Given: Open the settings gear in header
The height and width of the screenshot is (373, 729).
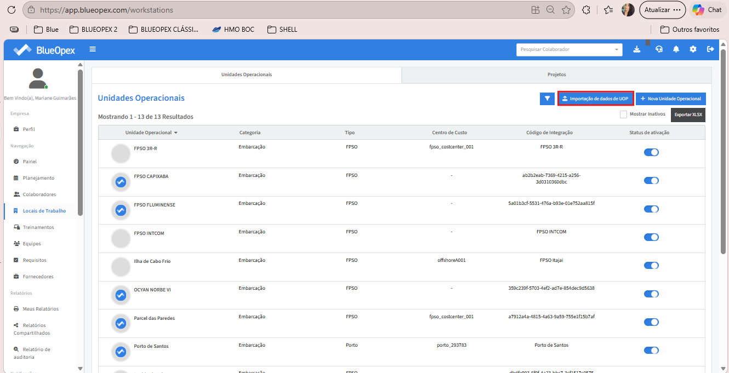Looking at the screenshot, I should (x=693, y=49).
